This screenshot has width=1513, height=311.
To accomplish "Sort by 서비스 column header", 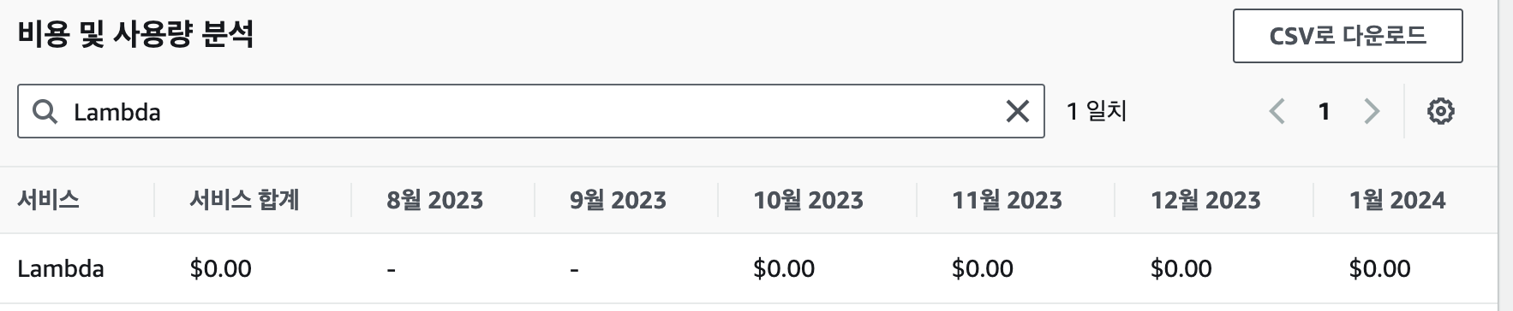I will [x=49, y=200].
